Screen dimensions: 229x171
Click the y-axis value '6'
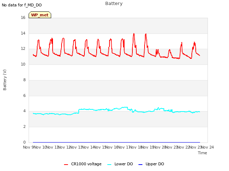(24, 95)
